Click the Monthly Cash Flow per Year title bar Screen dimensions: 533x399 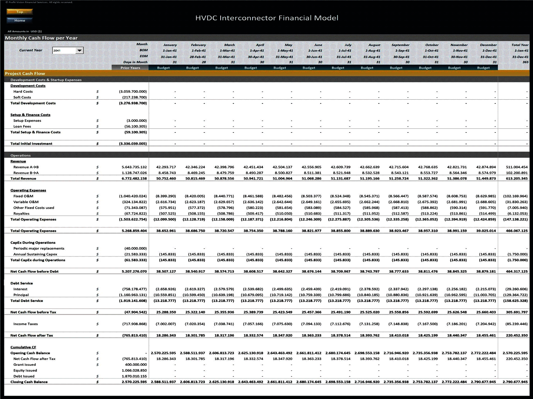[41, 38]
